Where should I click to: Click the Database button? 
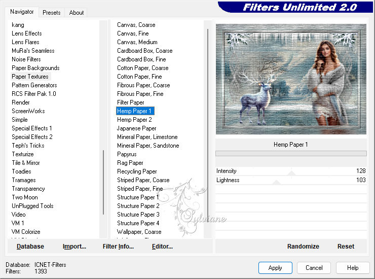[30, 247]
